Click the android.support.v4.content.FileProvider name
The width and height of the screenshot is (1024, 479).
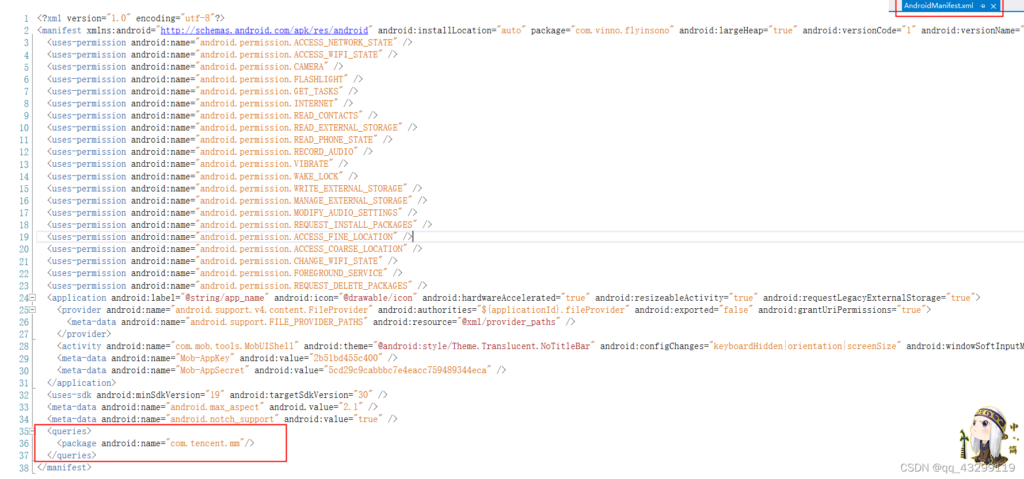pyautogui.click(x=272, y=309)
